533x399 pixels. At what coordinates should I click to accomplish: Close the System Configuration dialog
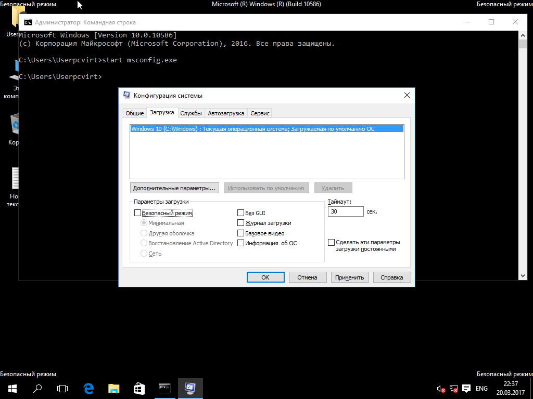407,96
